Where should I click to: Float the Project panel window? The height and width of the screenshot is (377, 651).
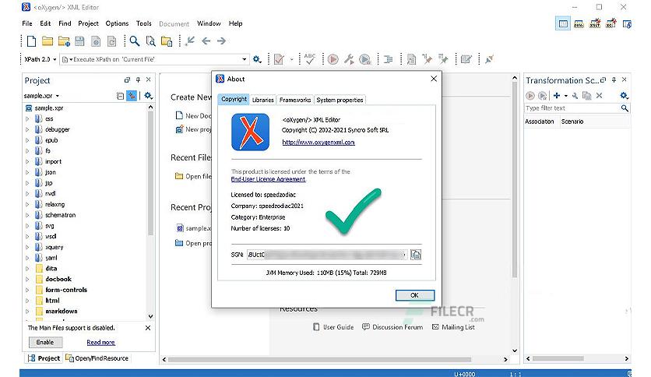(127, 79)
